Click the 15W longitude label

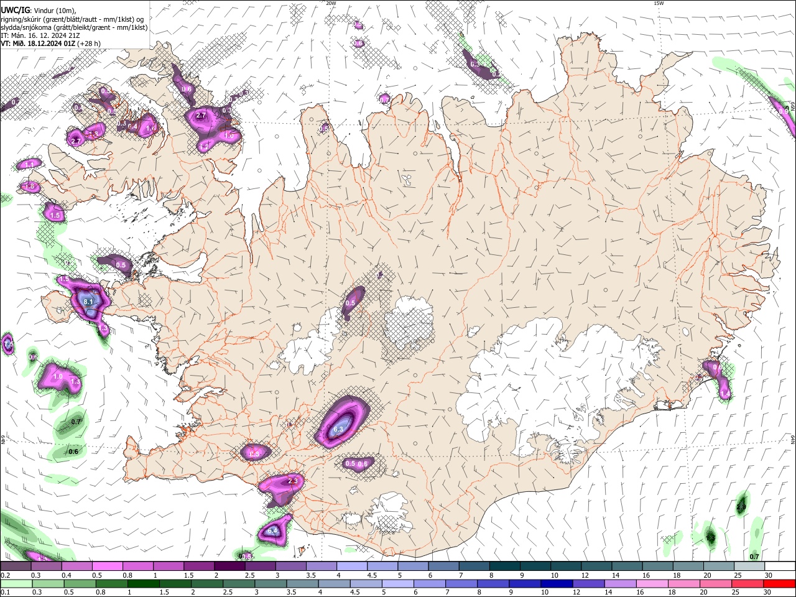(659, 3)
